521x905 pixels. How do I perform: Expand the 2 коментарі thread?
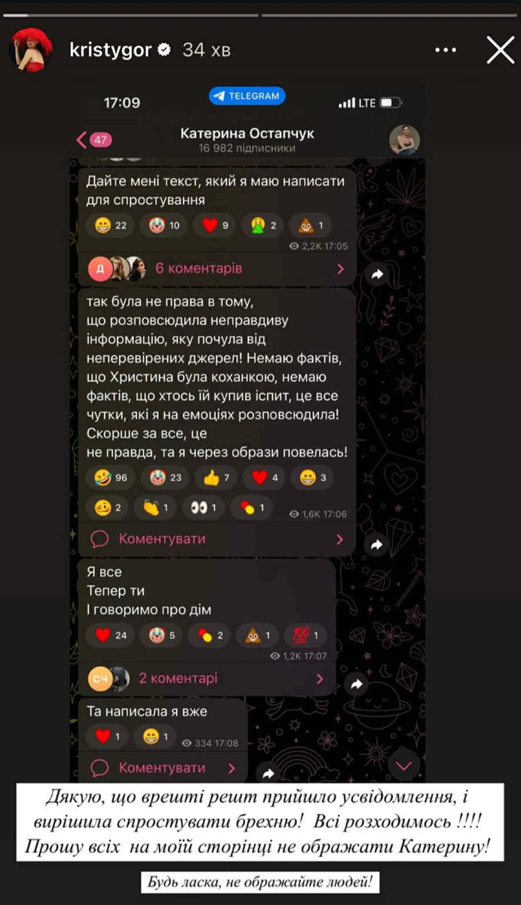click(207, 678)
